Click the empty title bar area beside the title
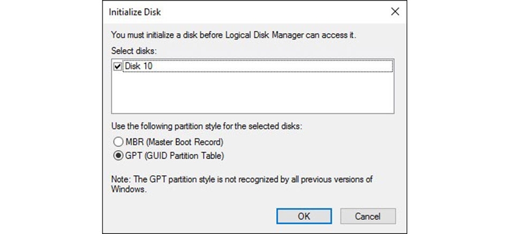 point(268,11)
